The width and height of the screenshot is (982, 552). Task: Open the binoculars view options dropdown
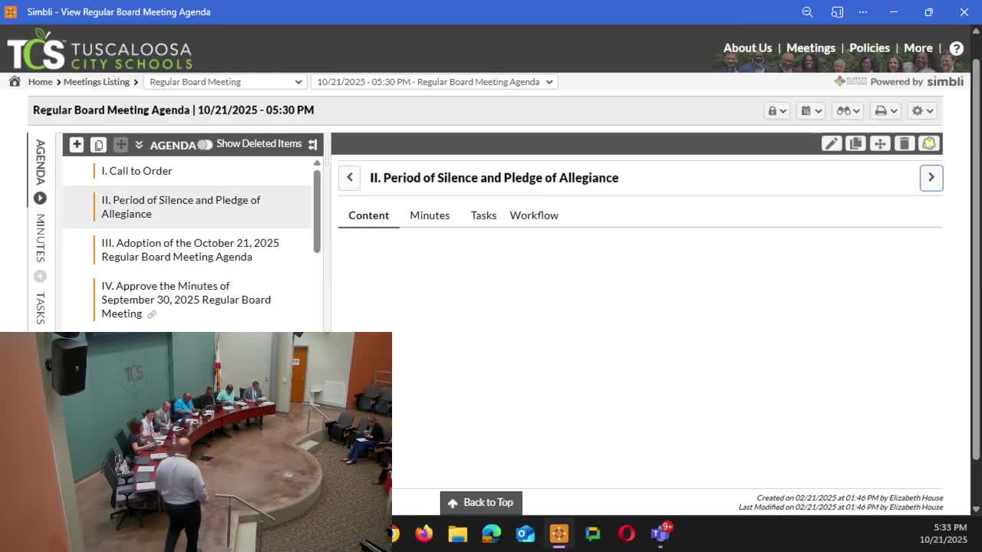coord(848,110)
